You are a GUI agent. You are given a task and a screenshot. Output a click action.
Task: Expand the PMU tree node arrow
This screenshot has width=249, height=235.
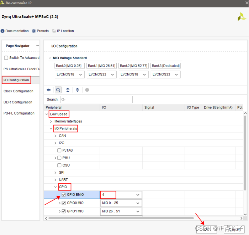pos(55,158)
